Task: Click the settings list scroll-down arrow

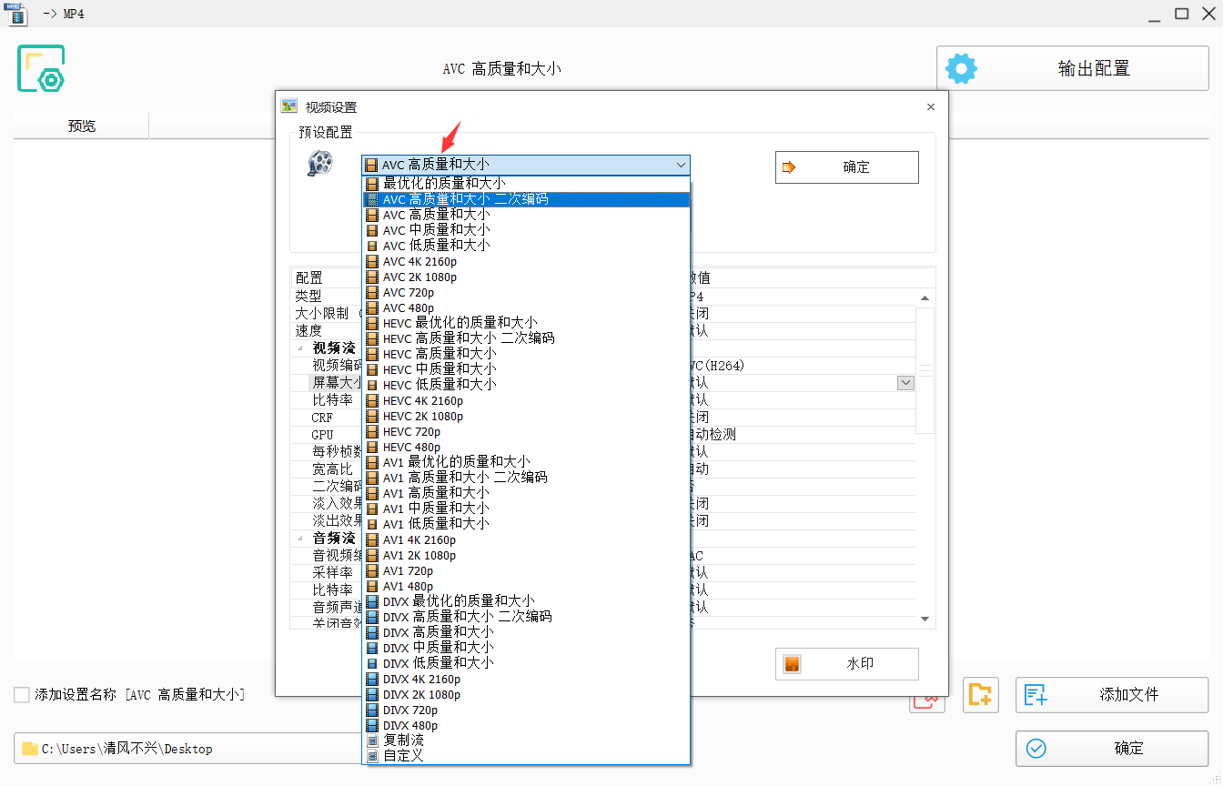Action: point(925,619)
